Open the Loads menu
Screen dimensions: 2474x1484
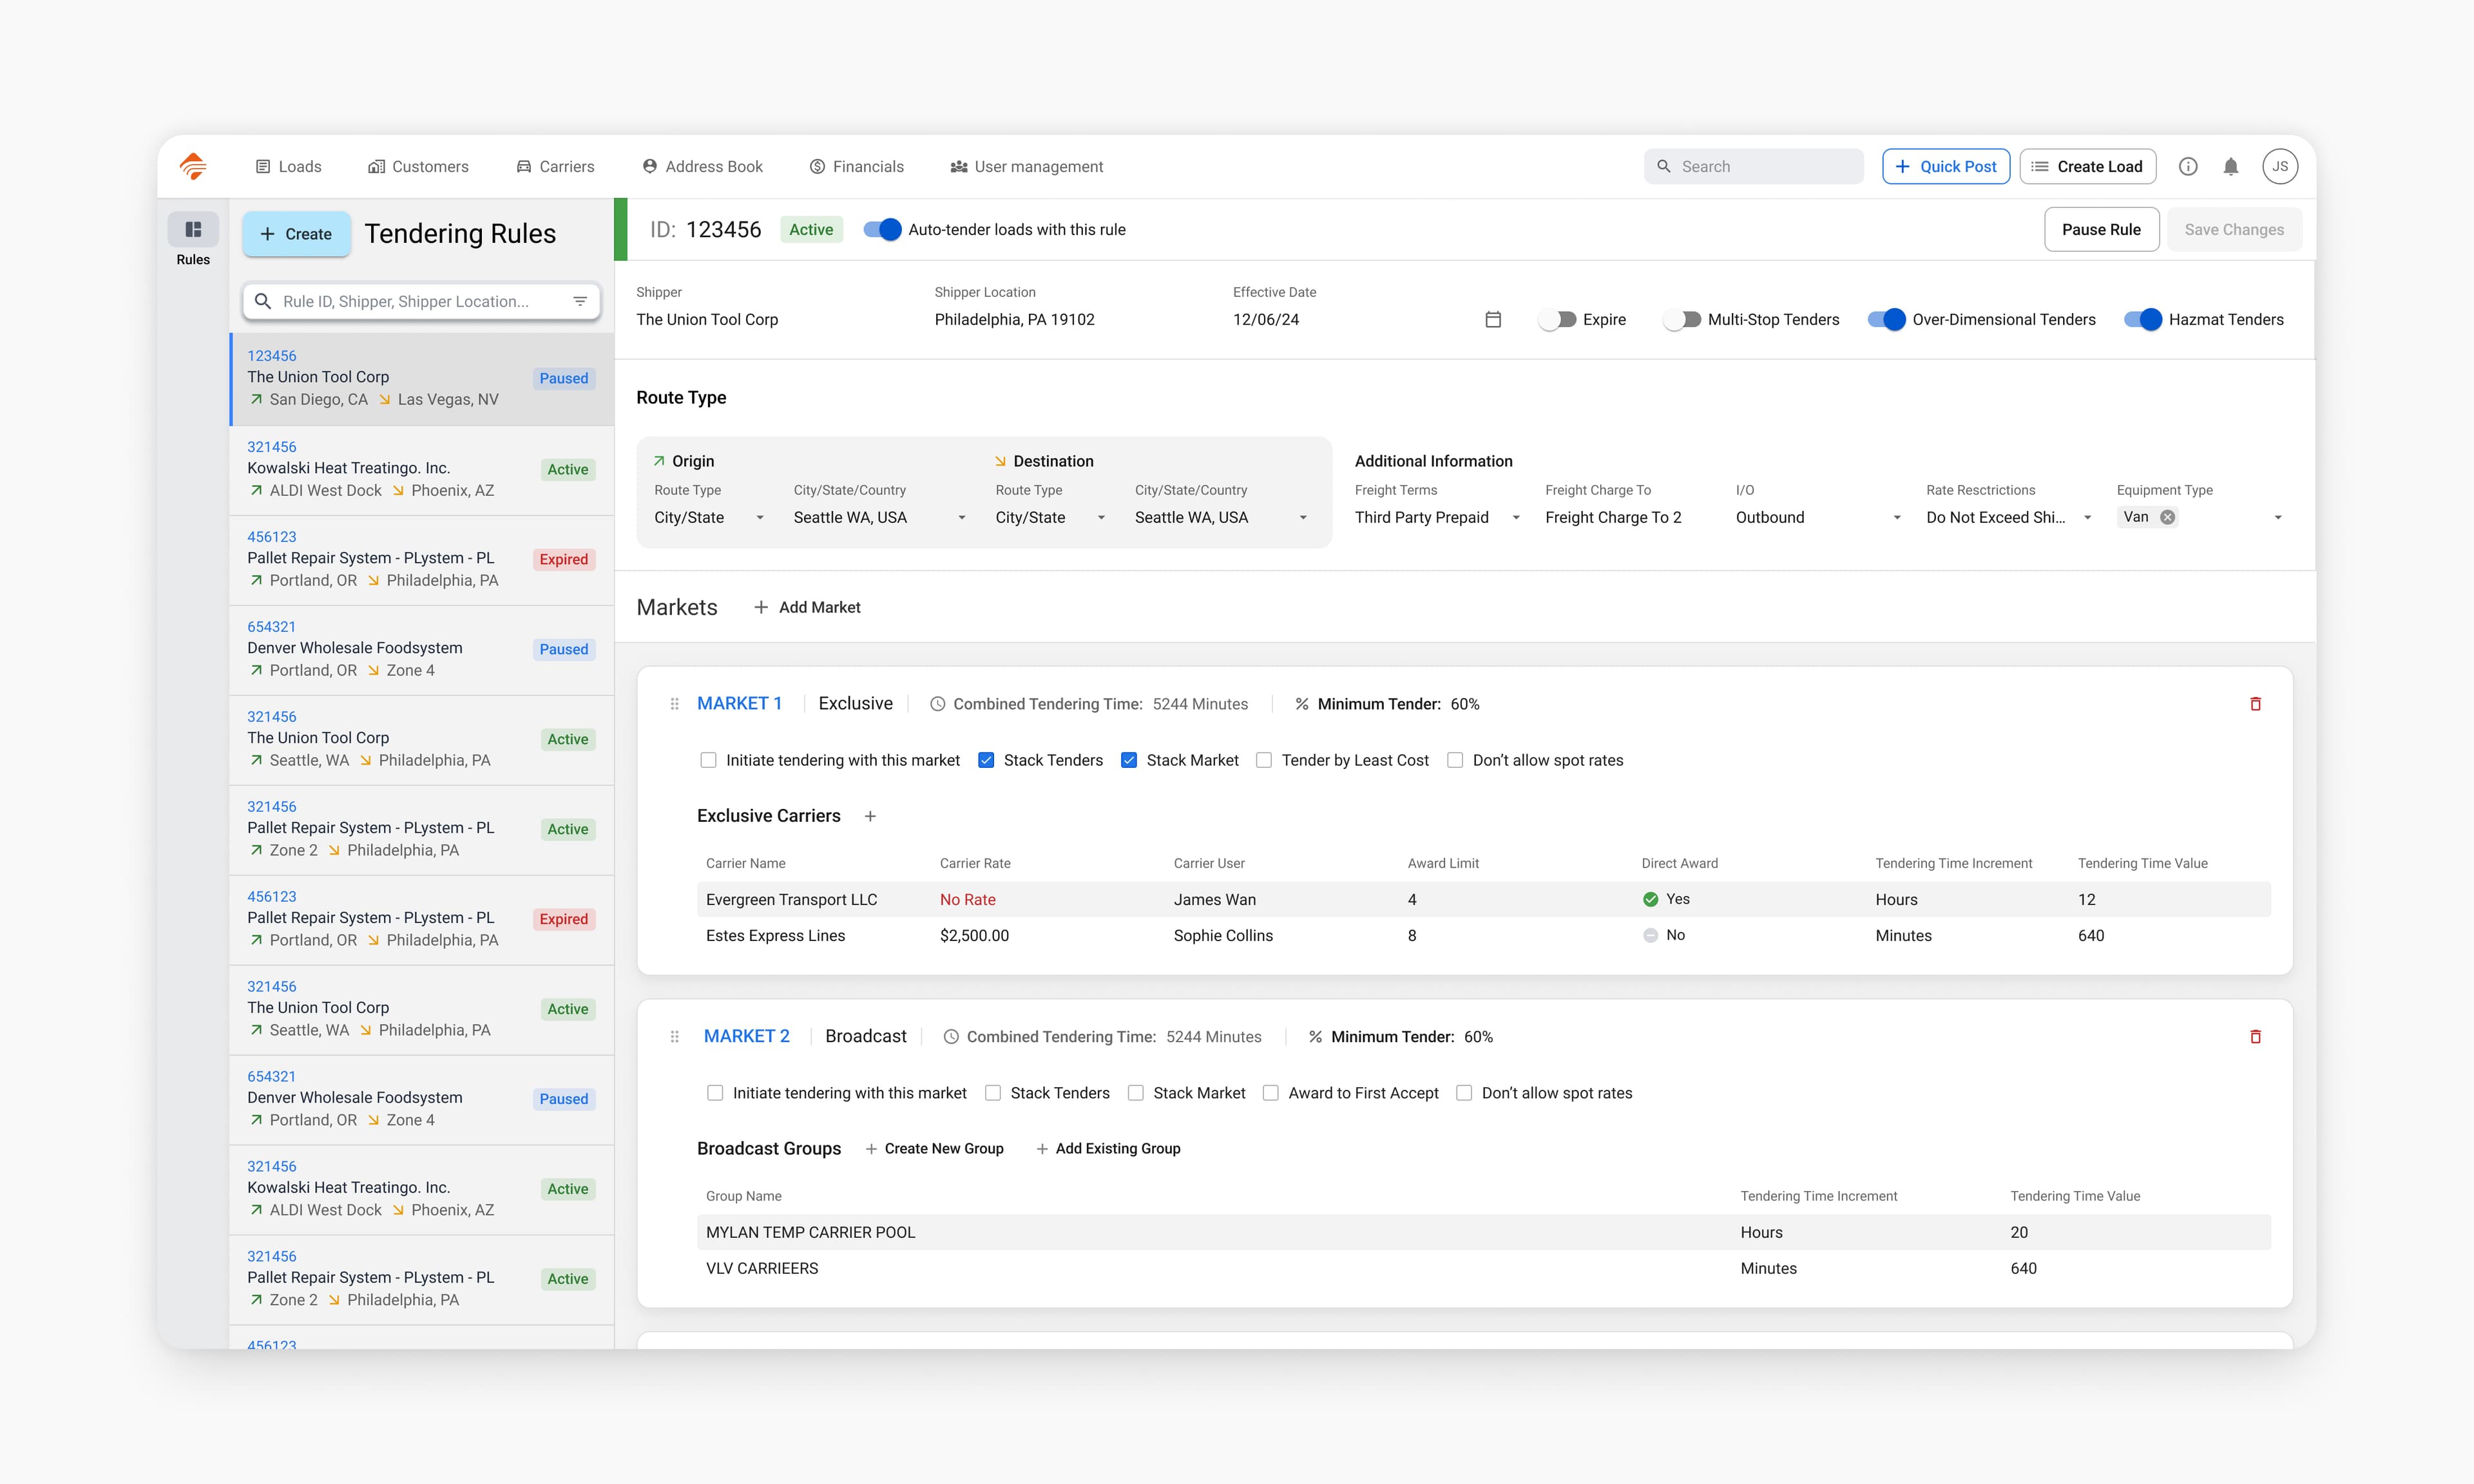(289, 166)
